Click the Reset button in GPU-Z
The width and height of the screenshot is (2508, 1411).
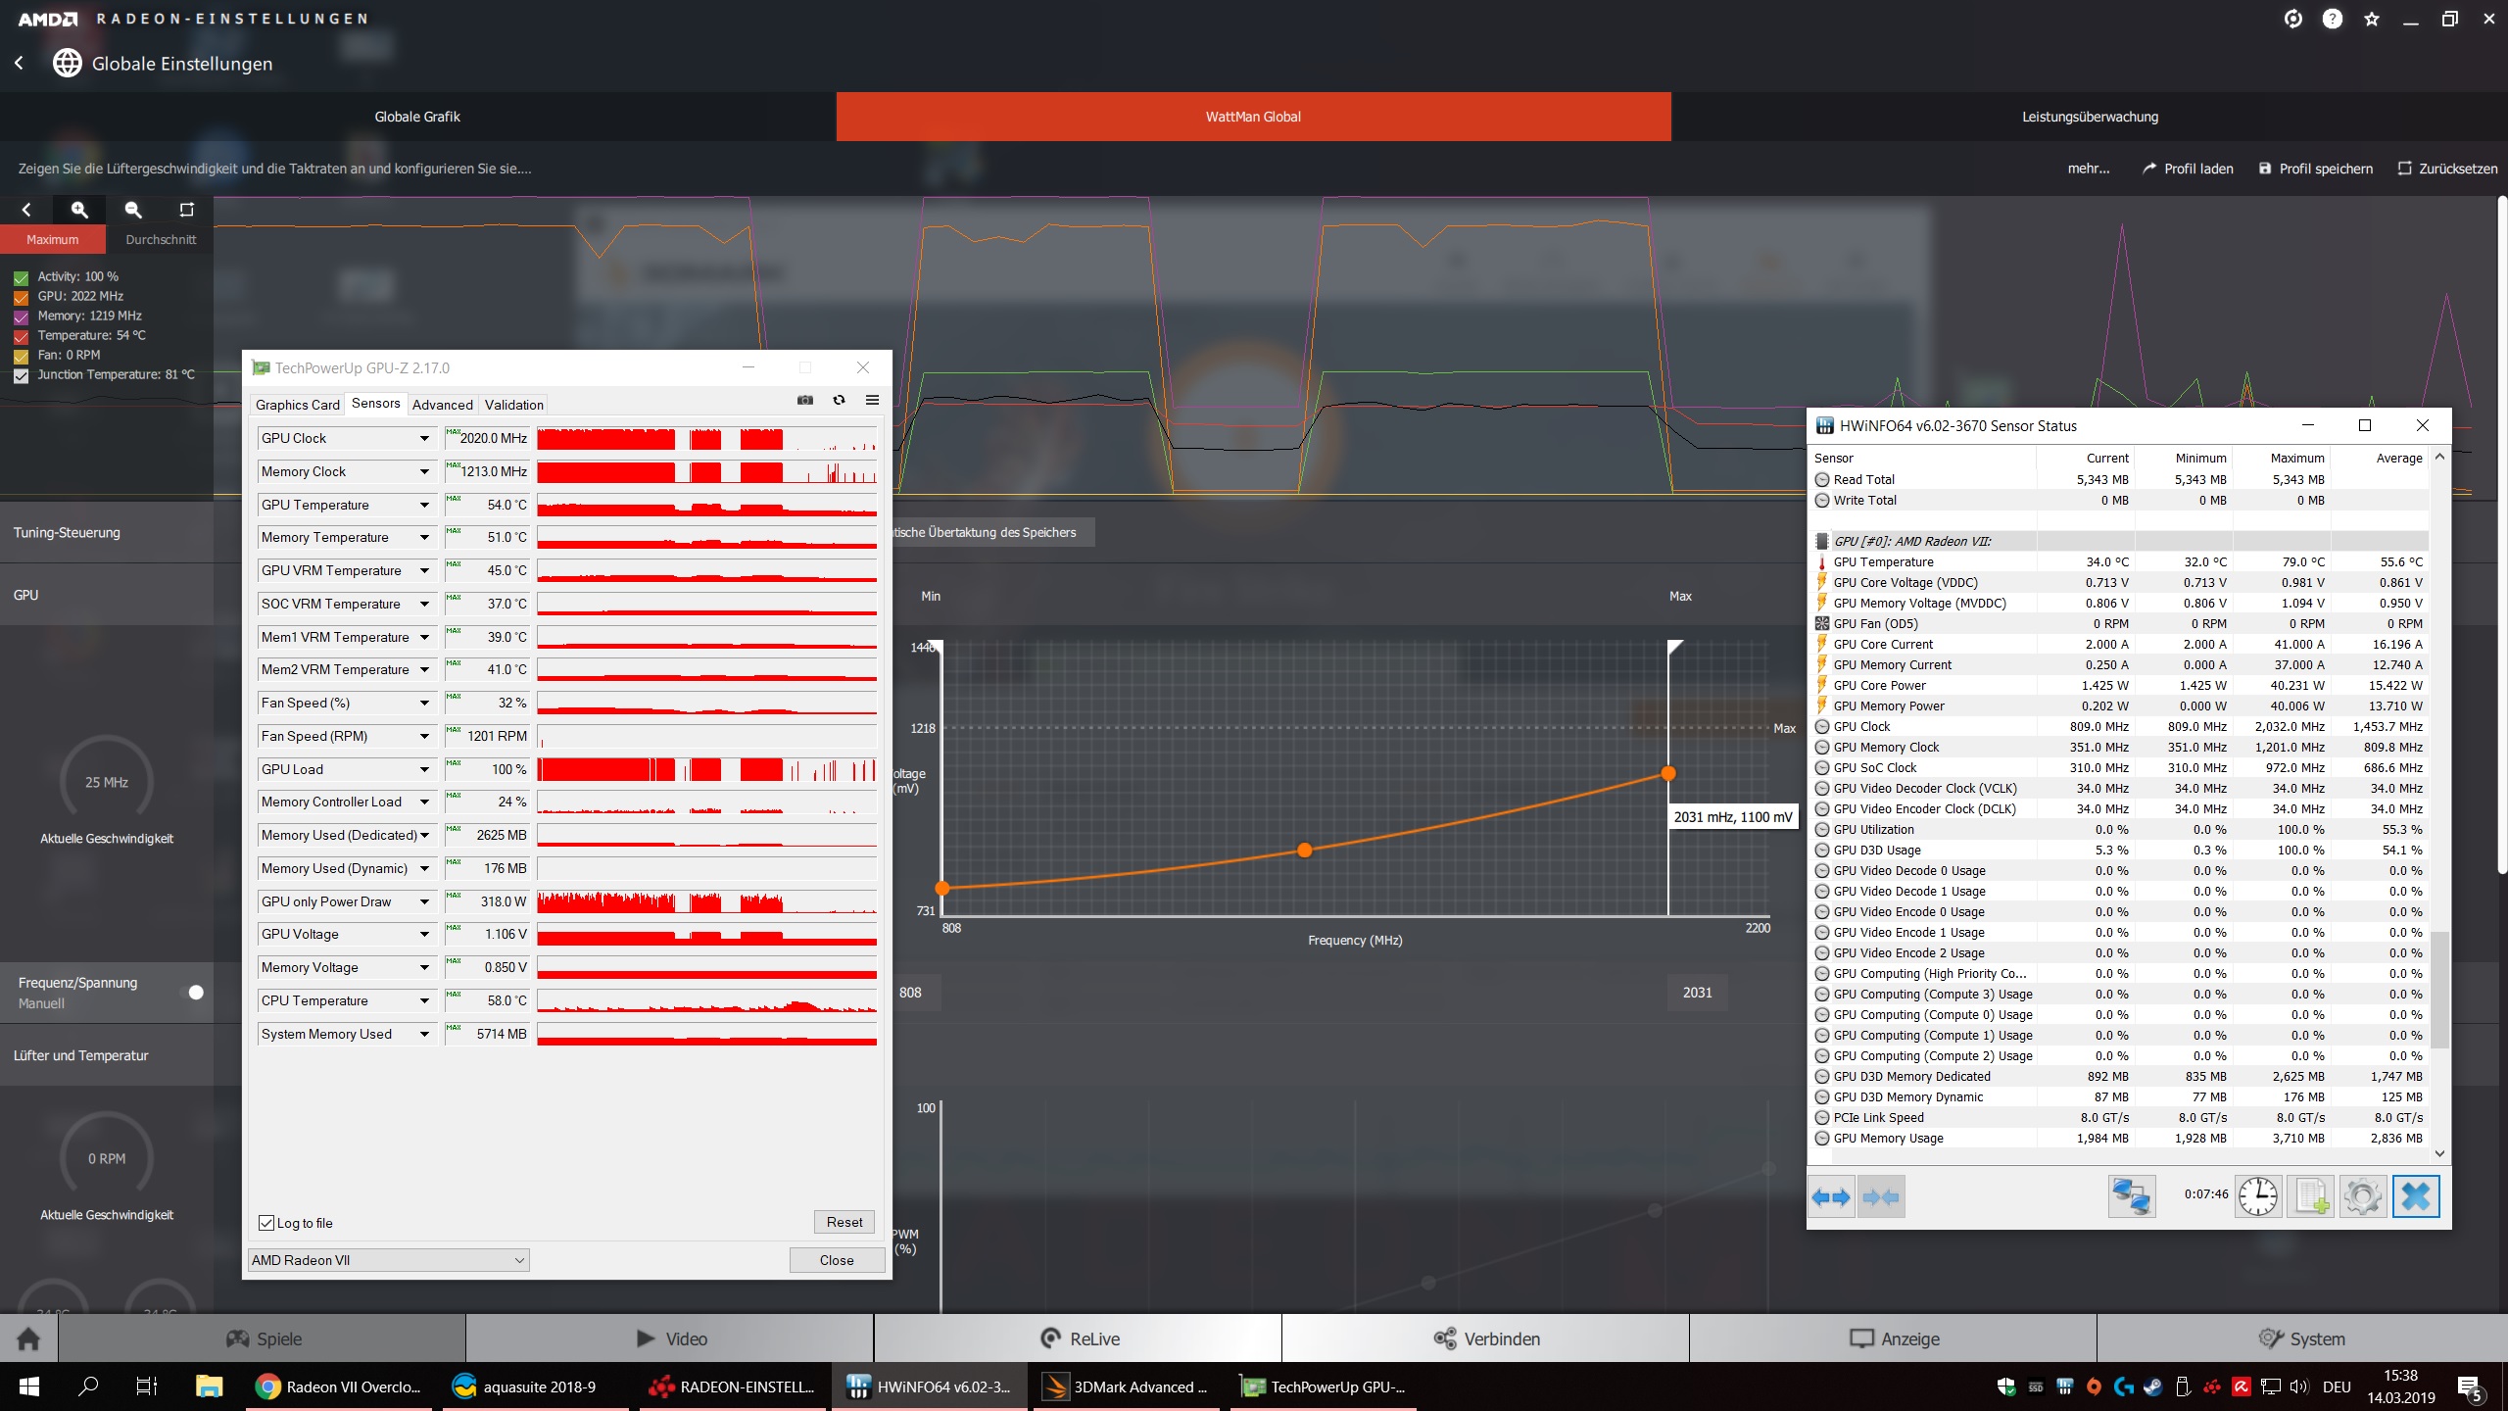point(844,1222)
